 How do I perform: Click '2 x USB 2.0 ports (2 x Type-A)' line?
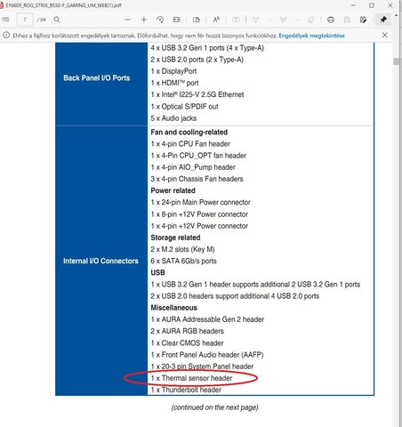(x=197, y=60)
